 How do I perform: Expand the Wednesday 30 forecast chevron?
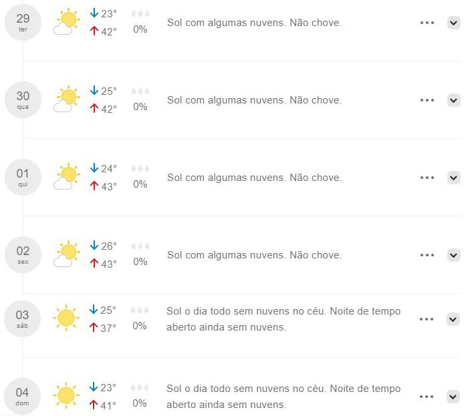pos(454,100)
